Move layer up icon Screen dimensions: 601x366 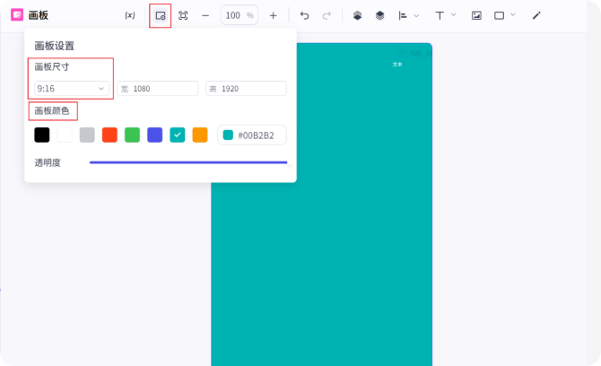tap(357, 16)
